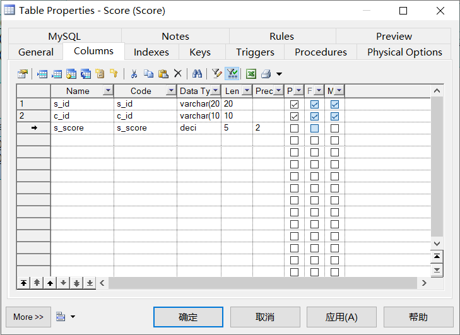This screenshot has width=460, height=335.
Task: Click the deci data type cell
Action: [199, 128]
